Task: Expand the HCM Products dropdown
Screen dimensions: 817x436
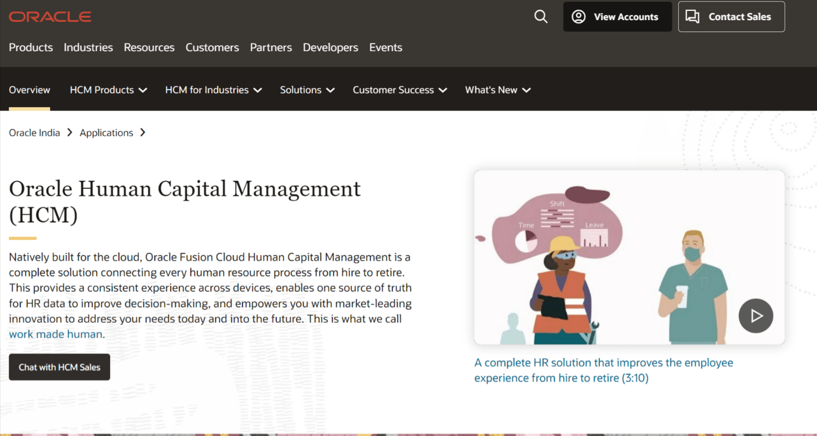Action: pyautogui.click(x=108, y=90)
